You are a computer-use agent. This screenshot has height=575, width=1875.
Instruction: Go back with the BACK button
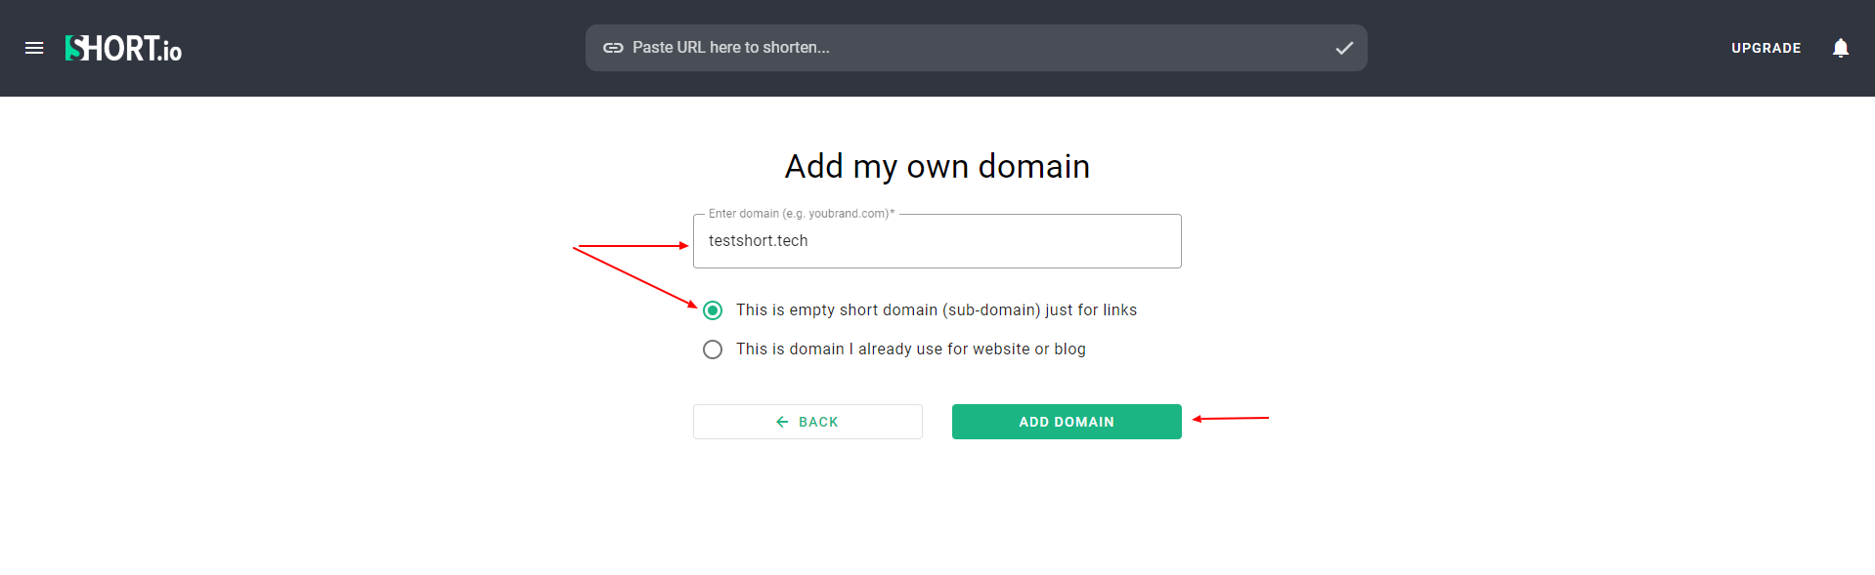click(x=807, y=422)
